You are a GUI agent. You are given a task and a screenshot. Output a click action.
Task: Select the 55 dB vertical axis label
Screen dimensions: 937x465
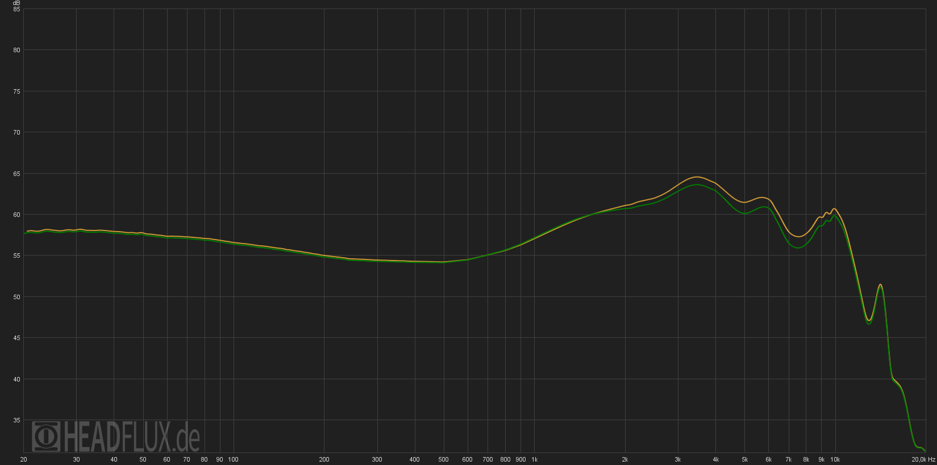coord(16,256)
